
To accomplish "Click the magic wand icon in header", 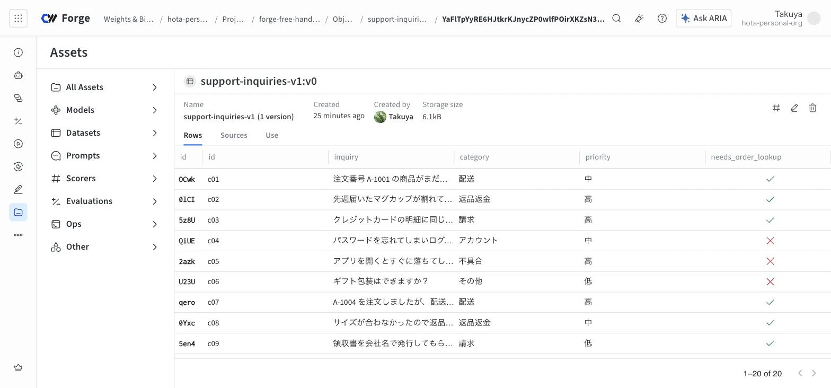I will click(639, 18).
